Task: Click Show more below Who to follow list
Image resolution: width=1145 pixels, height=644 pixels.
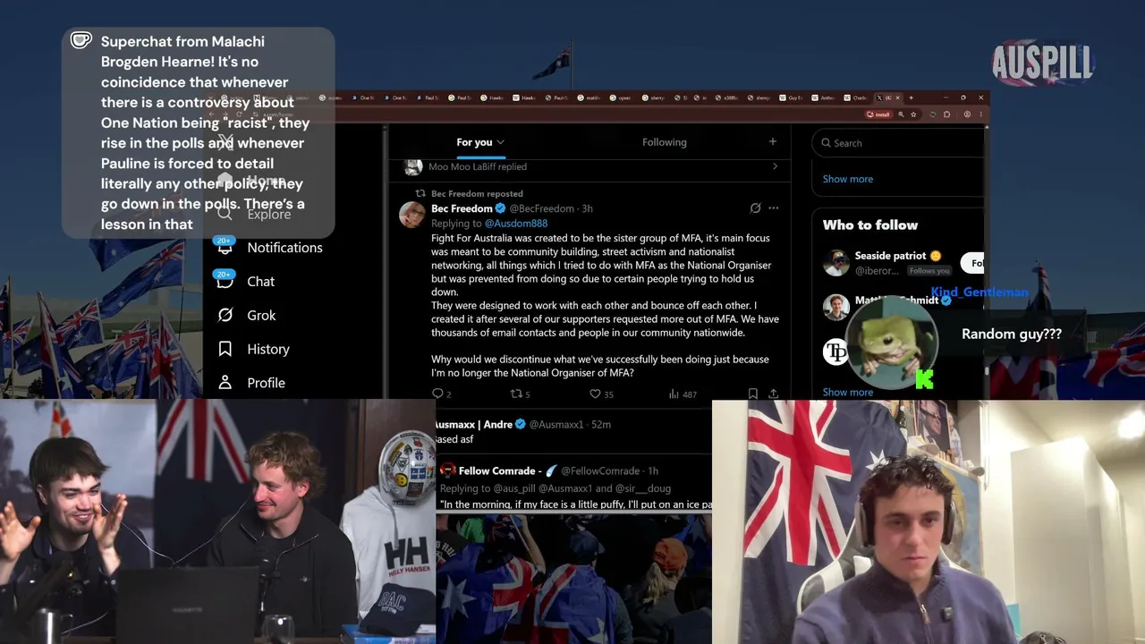Action: point(848,392)
